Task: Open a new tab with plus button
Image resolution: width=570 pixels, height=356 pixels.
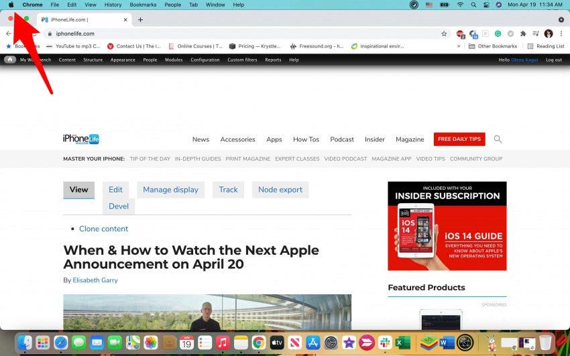Action: click(x=140, y=19)
